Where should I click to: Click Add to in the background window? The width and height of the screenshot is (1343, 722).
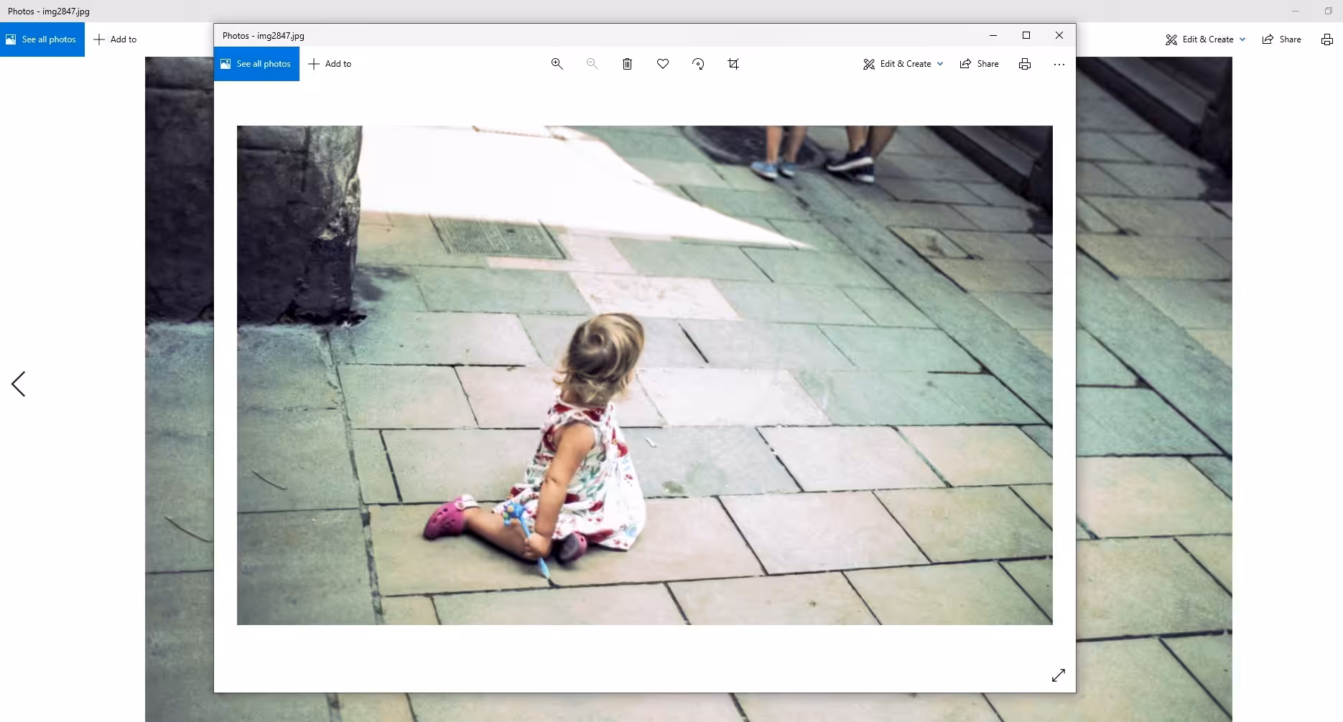(115, 39)
